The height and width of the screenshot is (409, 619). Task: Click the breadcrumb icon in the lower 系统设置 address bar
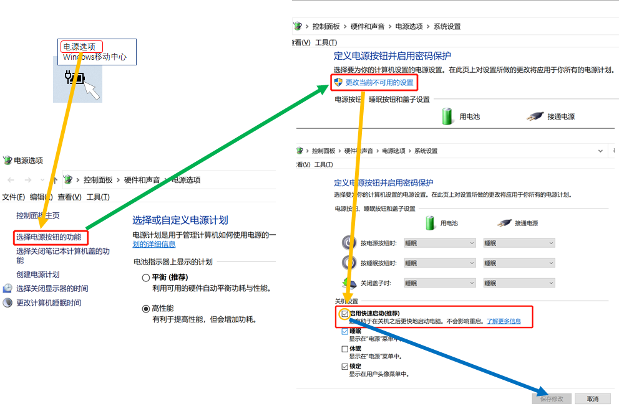(x=300, y=151)
